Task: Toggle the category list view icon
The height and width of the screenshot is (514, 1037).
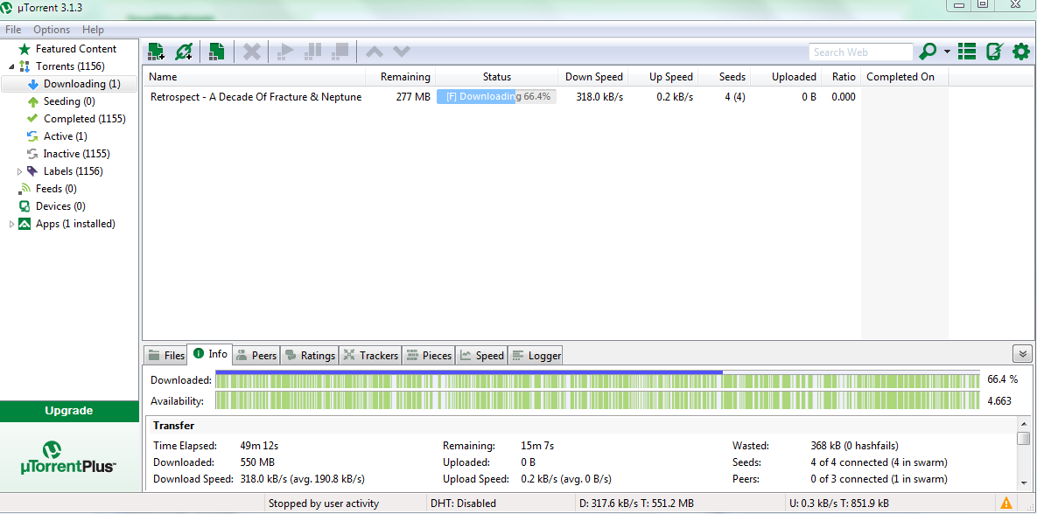Action: tap(967, 52)
